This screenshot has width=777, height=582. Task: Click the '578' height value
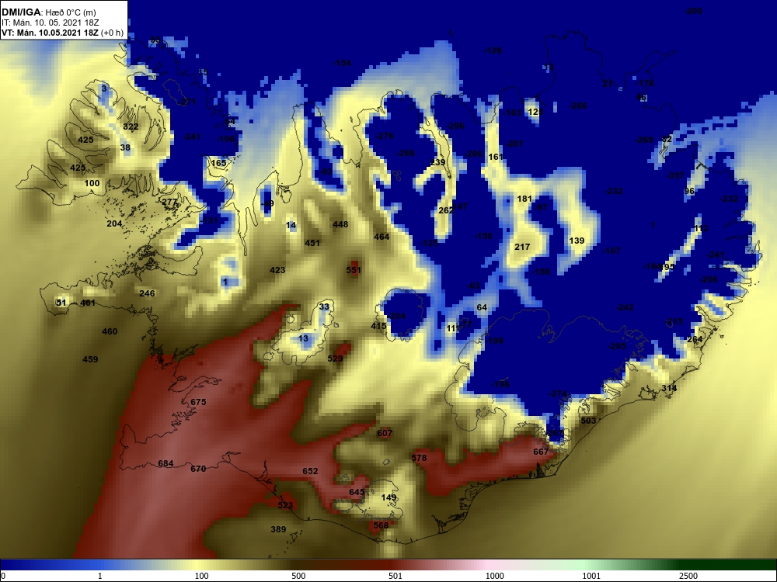point(420,458)
